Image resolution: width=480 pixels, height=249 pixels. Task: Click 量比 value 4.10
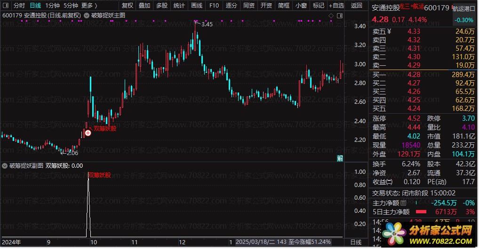coord(468,127)
